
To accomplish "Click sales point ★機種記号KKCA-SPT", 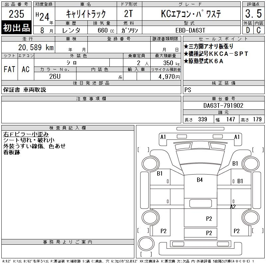I will [216, 54].
